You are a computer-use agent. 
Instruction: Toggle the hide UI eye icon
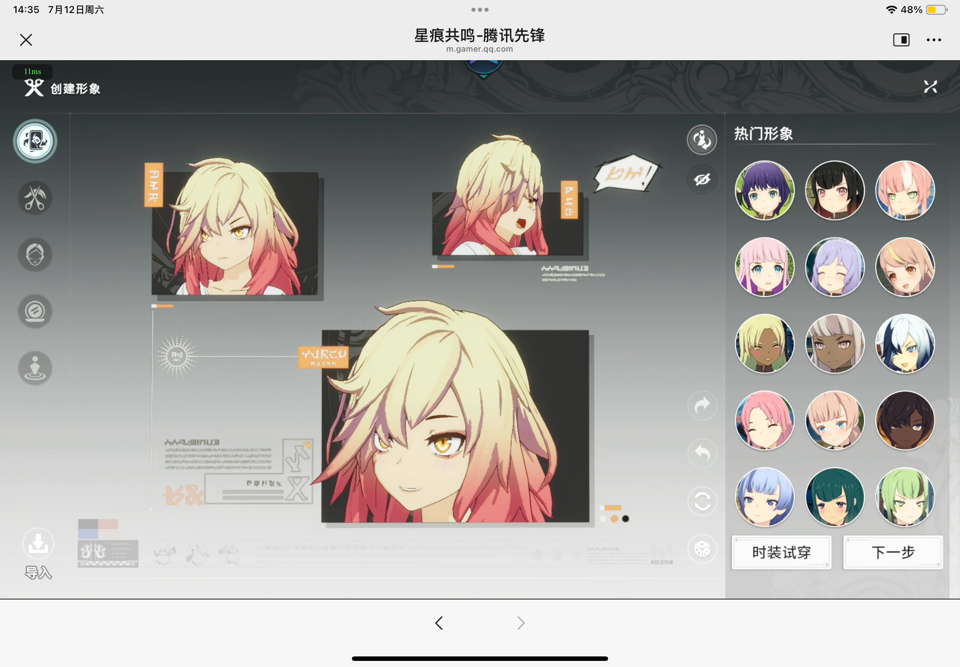click(x=702, y=180)
